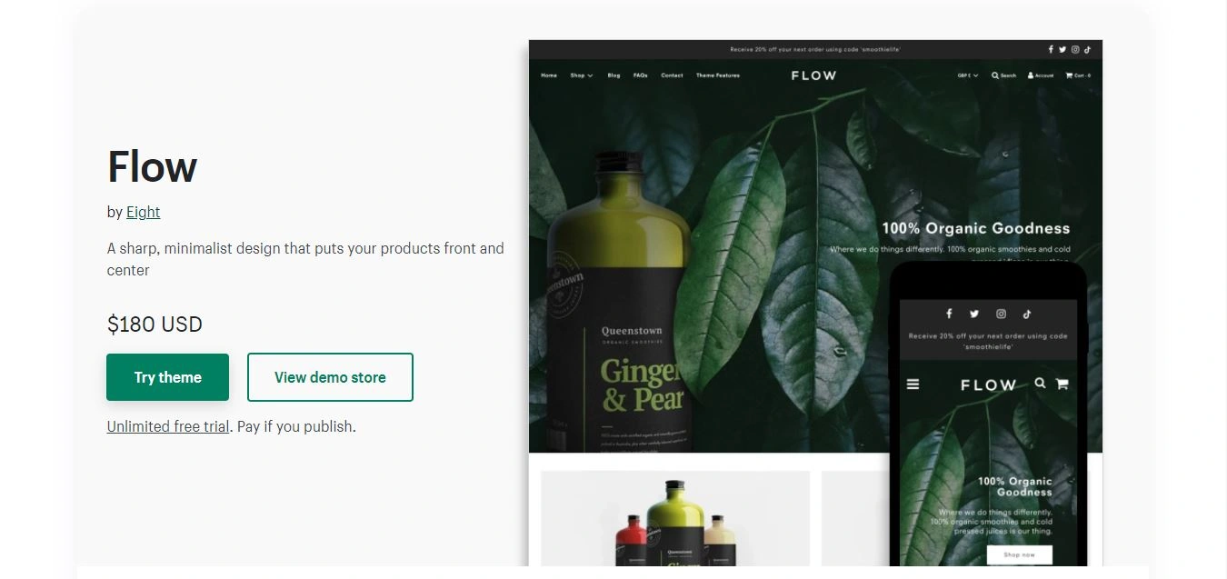The height and width of the screenshot is (579, 1227).
Task: Open Search via magnifier icon in desktop preview
Action: (x=995, y=75)
